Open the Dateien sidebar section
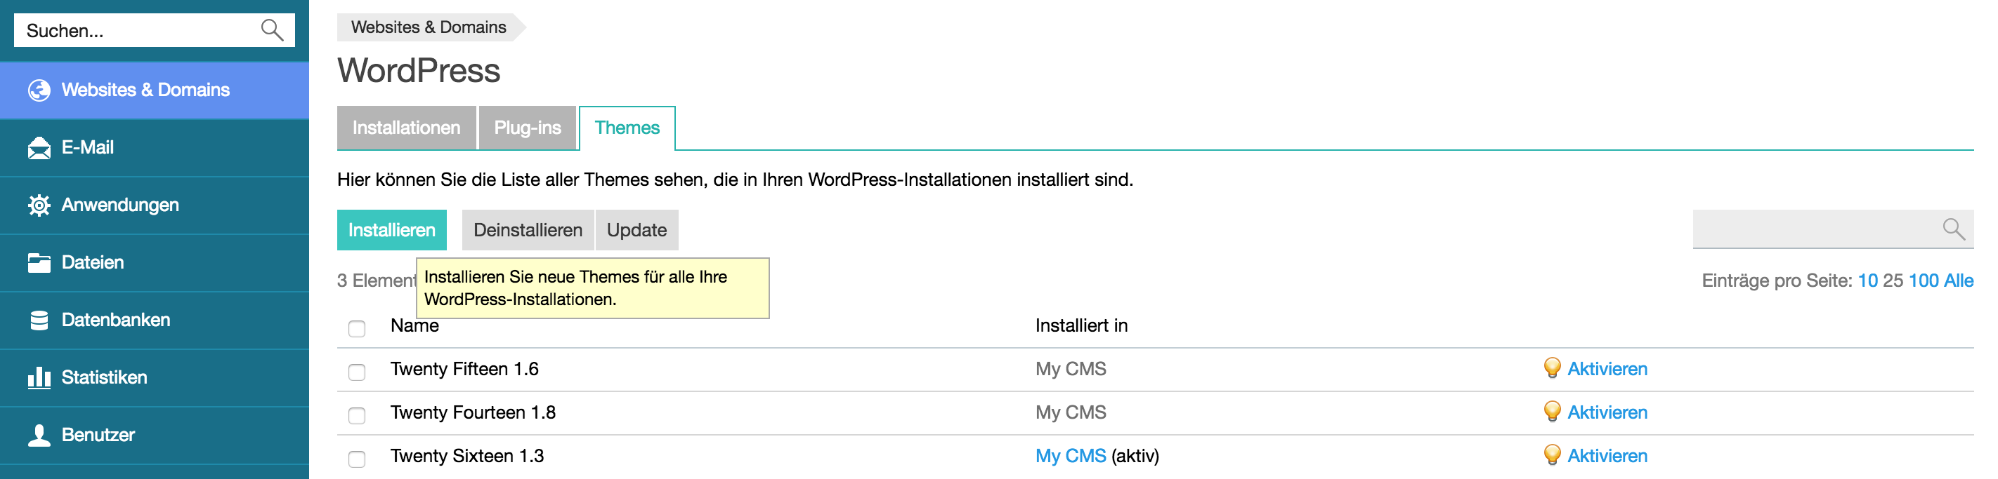This screenshot has width=1998, height=479. coord(155,263)
